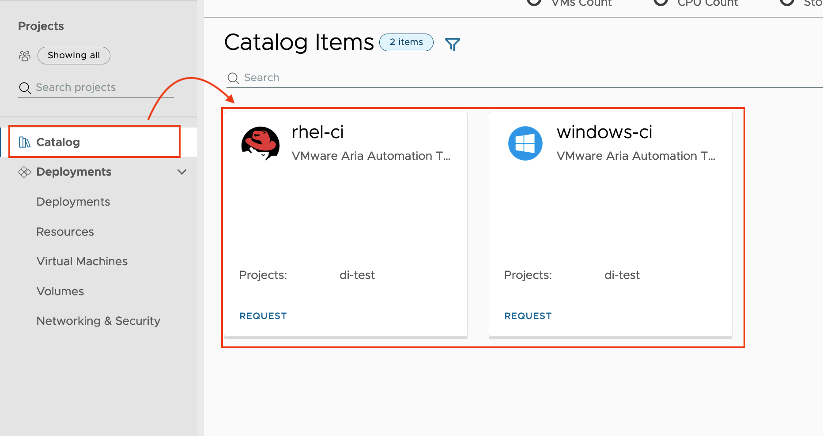The height and width of the screenshot is (436, 823).
Task: Request the windows-ci catalog item
Action: click(528, 316)
